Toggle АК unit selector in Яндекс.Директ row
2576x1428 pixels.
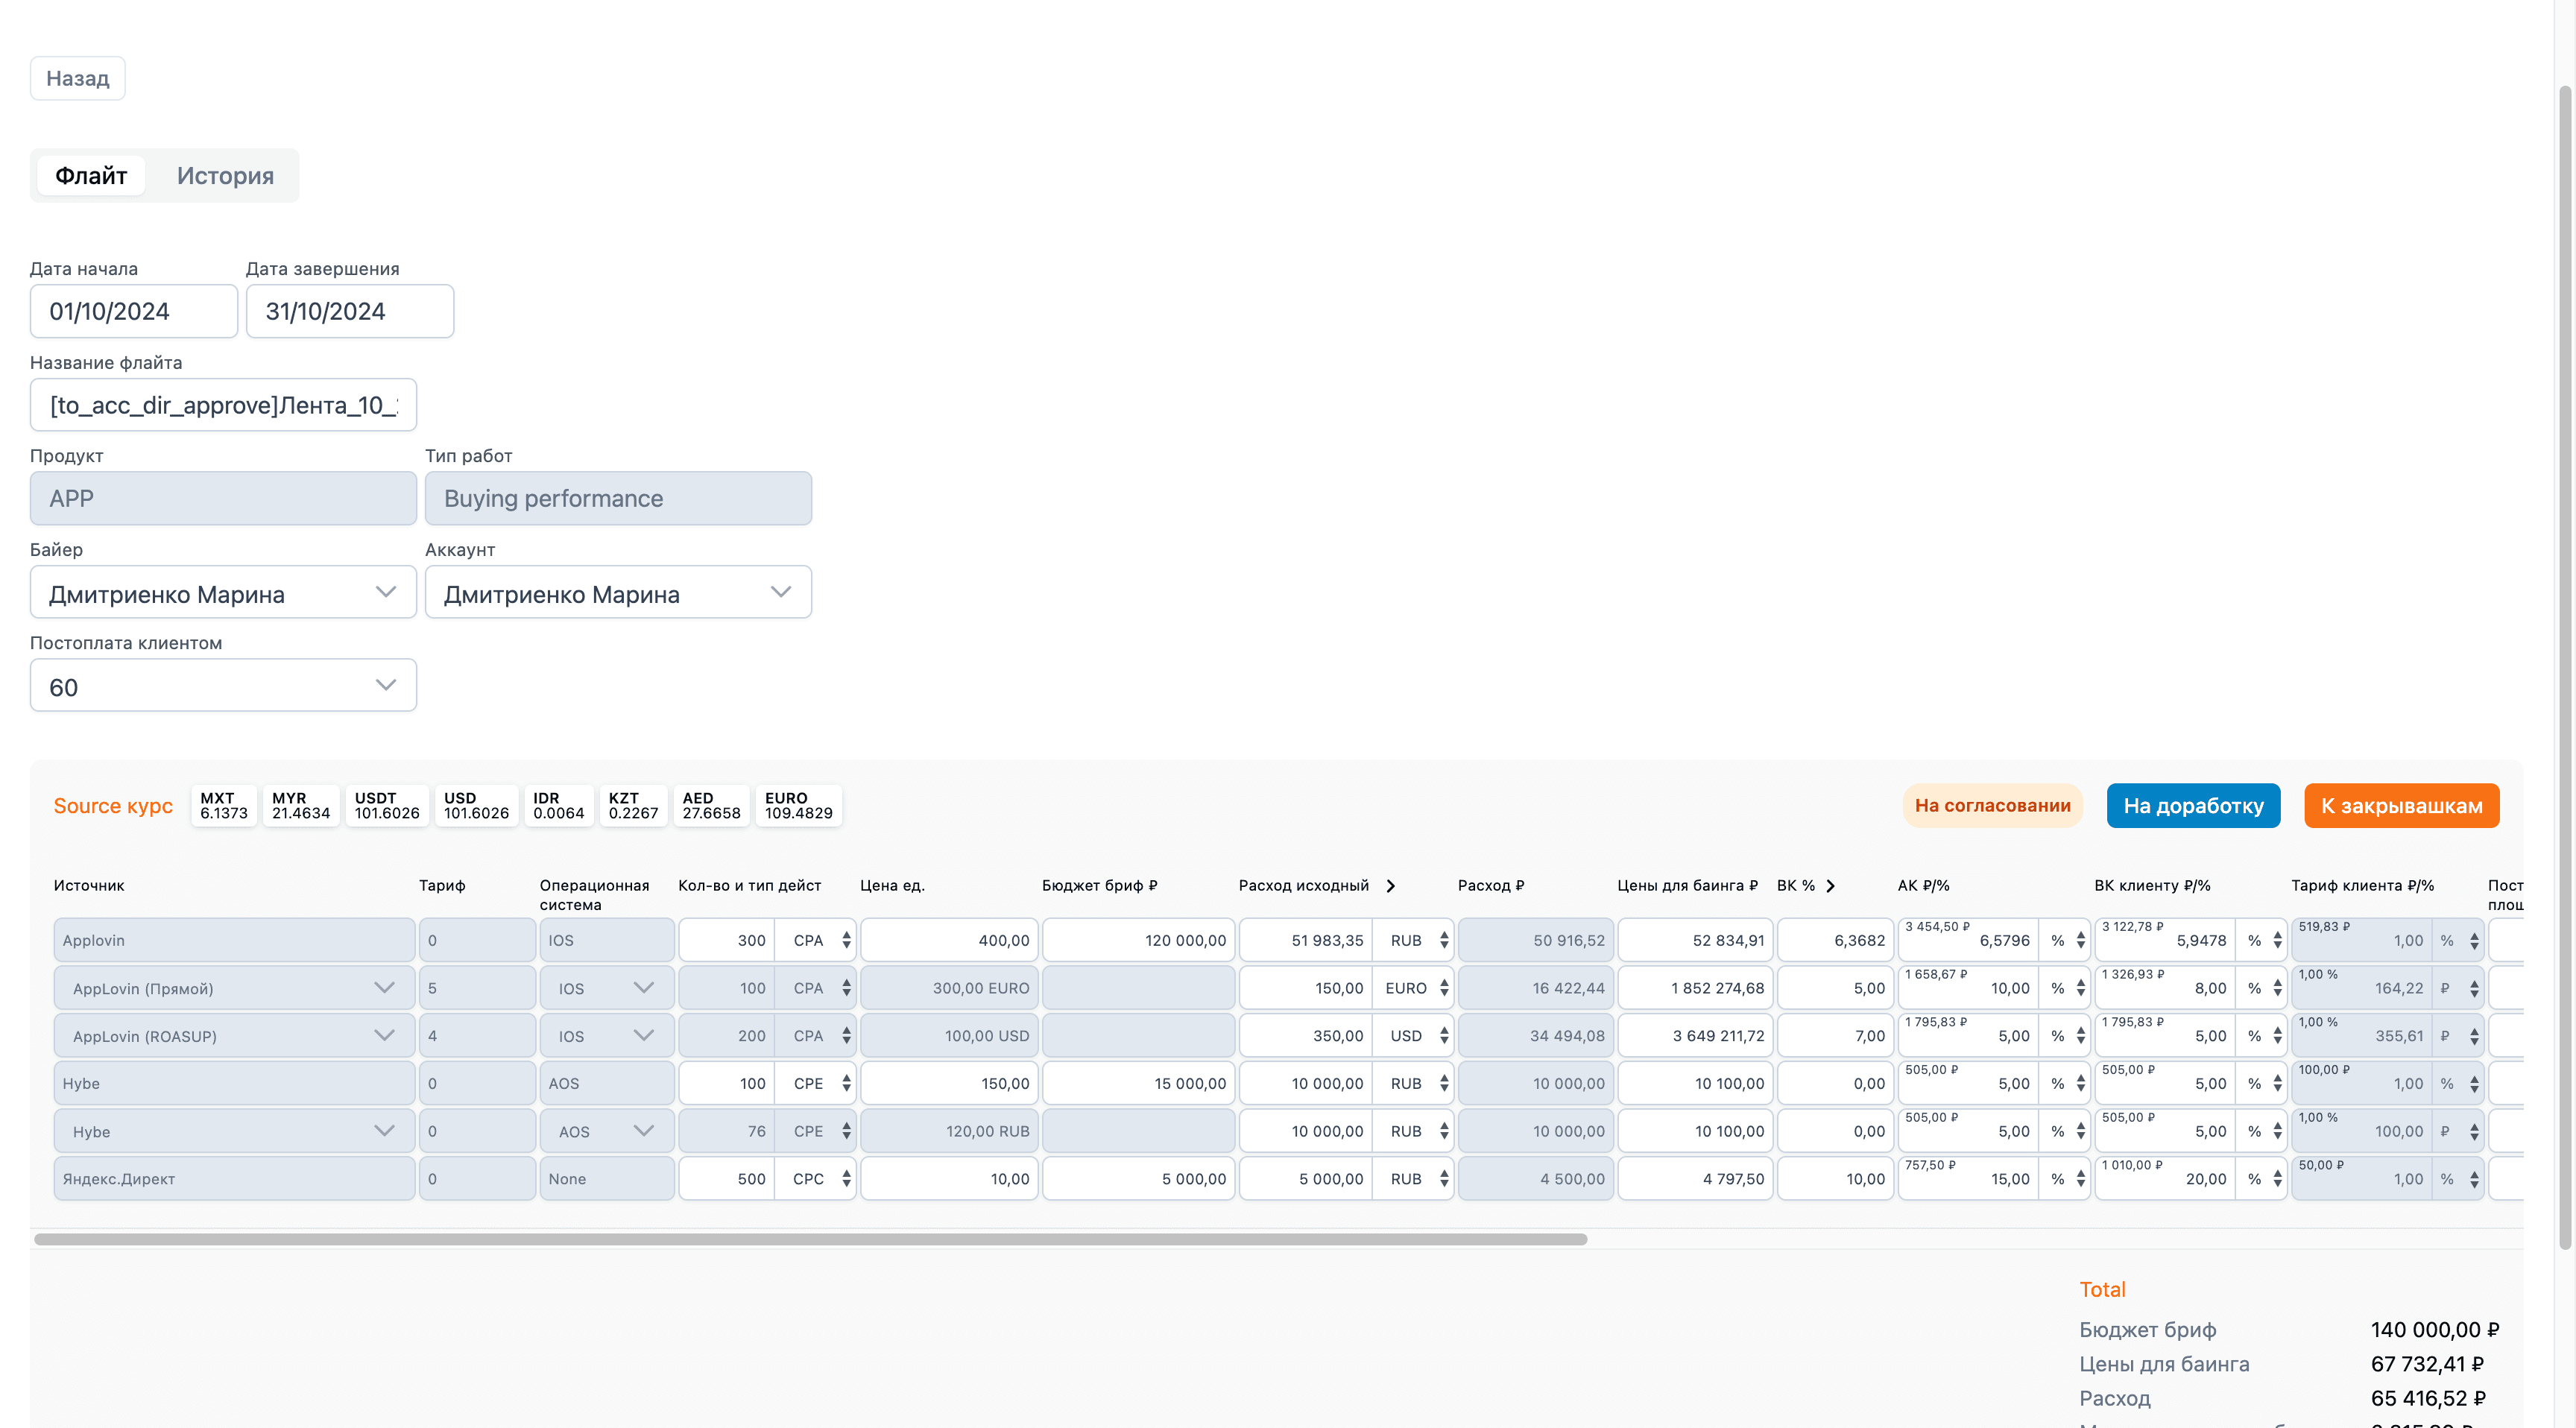point(2065,1179)
